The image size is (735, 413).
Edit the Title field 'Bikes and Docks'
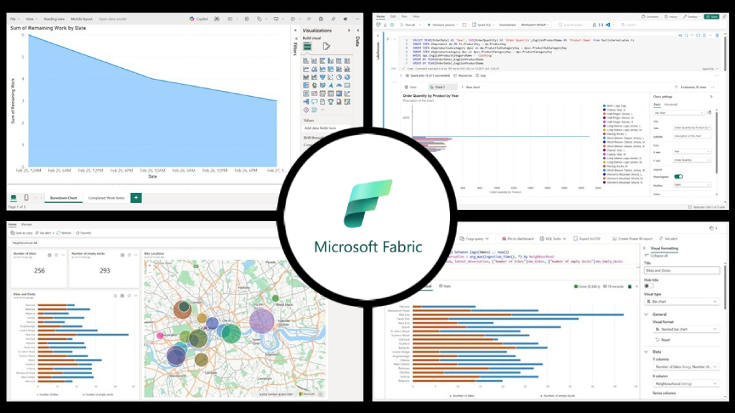click(x=682, y=270)
